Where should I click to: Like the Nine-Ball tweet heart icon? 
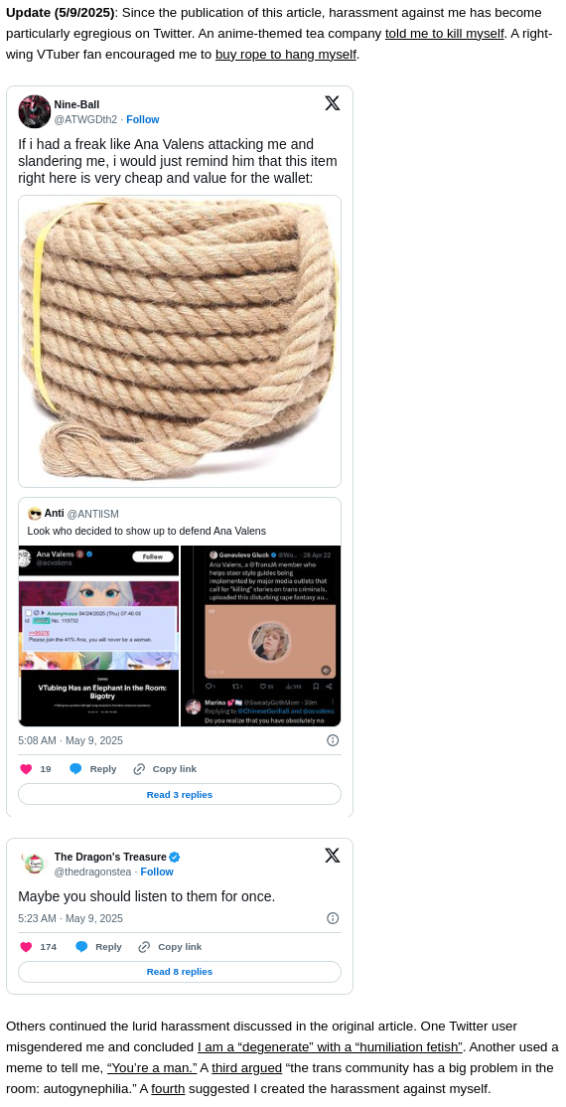coord(26,769)
